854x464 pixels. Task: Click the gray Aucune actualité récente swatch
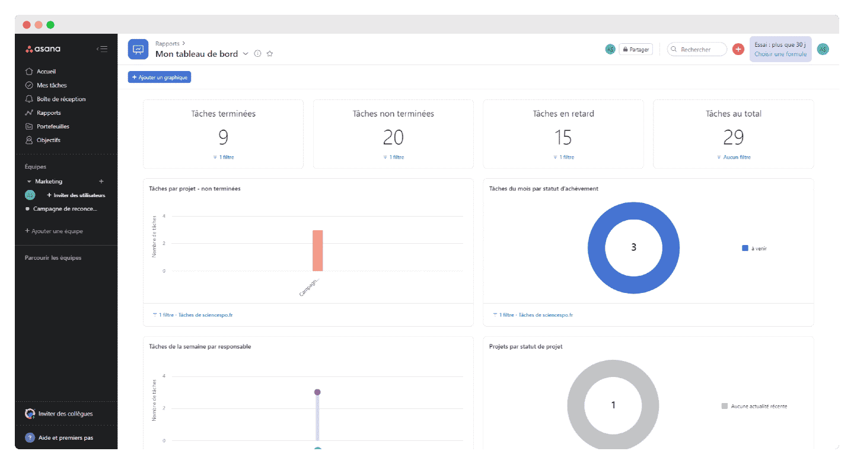[x=725, y=406]
